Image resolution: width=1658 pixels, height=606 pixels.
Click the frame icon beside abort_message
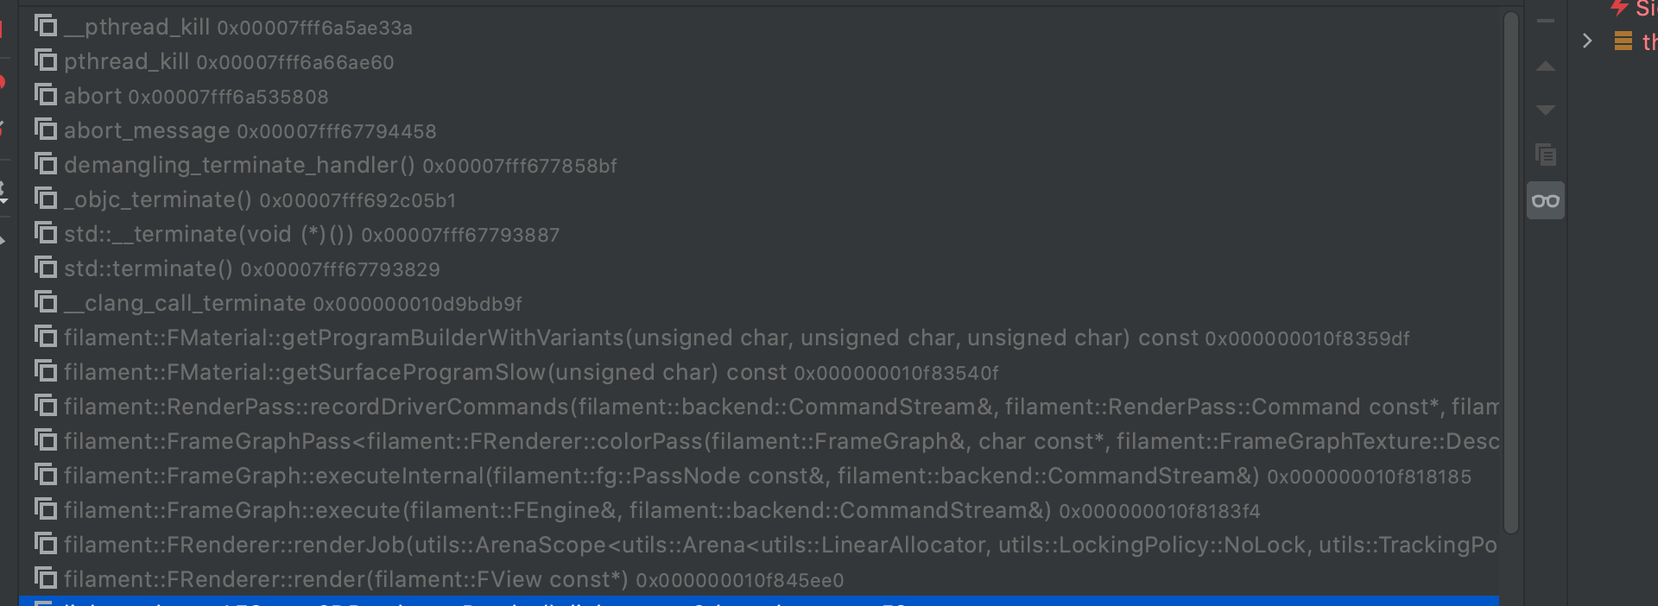(x=47, y=129)
